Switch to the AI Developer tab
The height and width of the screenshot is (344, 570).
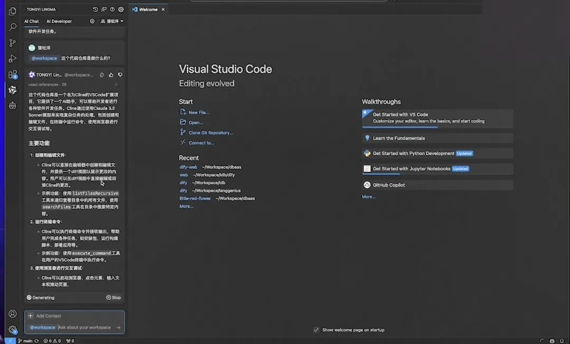click(x=59, y=21)
